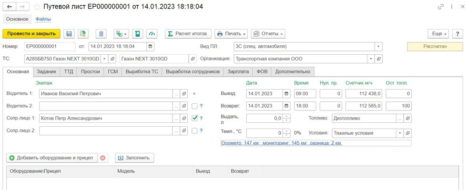466x190 pixels.
Task: Toggle the Водитель 2 checkbox
Action: (194, 106)
